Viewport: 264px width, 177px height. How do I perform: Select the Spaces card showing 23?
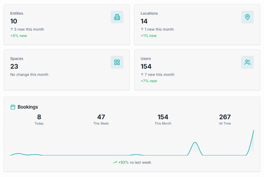[67, 70]
